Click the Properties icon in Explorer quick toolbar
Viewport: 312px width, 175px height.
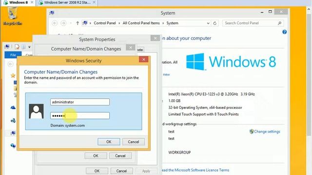coord(17,47)
